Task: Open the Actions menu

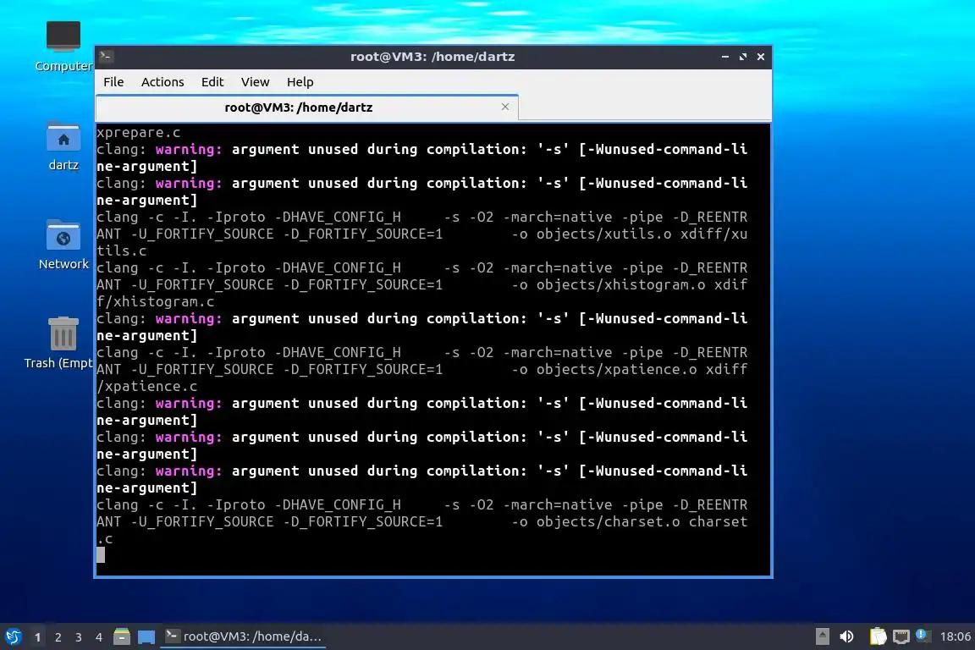Action: [162, 82]
